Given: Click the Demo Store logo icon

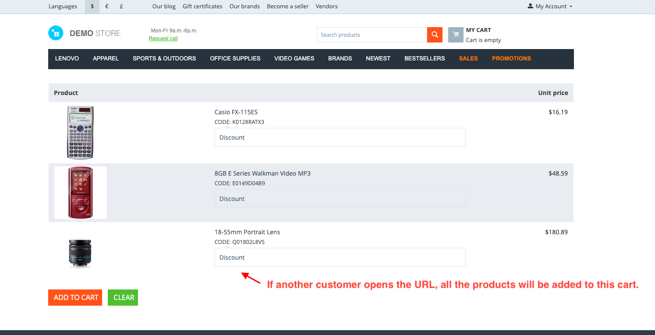Looking at the screenshot, I should [x=56, y=33].
